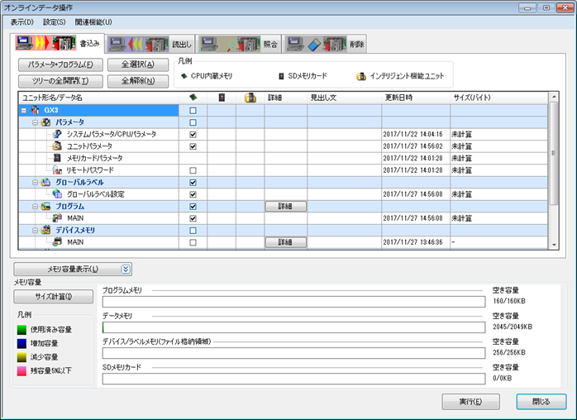
Task: Open the 設定(S) menu
Action: point(54,22)
